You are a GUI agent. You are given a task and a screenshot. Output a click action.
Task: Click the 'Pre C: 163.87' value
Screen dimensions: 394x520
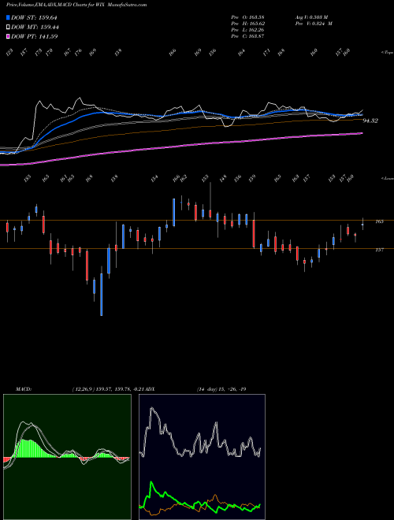coord(247,36)
